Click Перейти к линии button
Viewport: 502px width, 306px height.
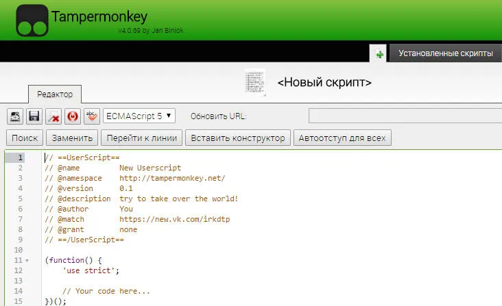click(x=141, y=138)
